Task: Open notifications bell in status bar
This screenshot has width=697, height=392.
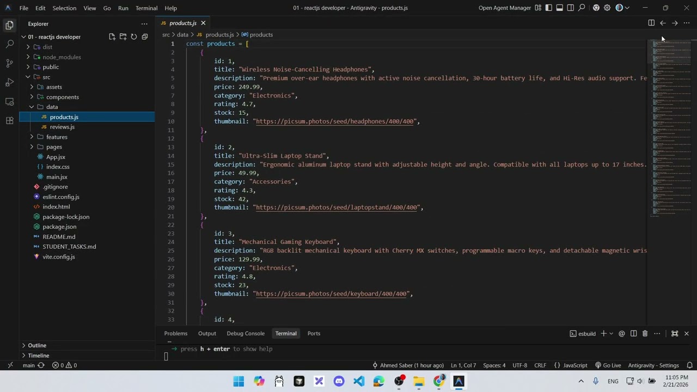Action: click(x=689, y=365)
